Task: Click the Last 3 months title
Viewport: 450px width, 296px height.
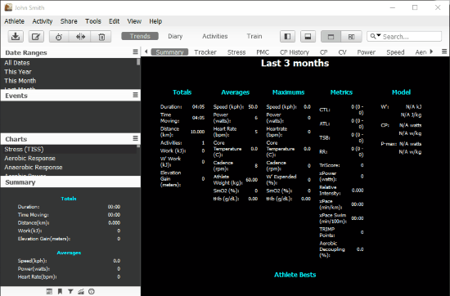Action: coord(295,63)
